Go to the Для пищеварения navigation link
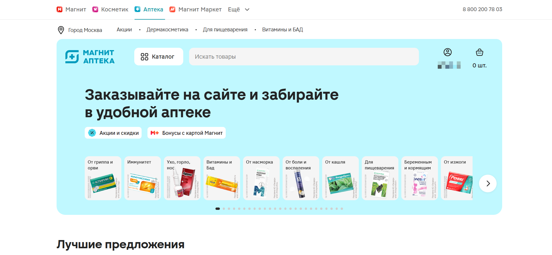Screen dimensions: 552x255 pos(225,30)
